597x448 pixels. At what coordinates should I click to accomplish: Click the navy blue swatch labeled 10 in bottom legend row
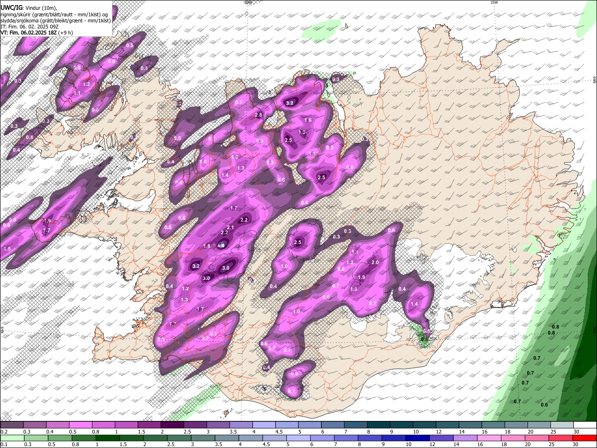click(x=417, y=438)
